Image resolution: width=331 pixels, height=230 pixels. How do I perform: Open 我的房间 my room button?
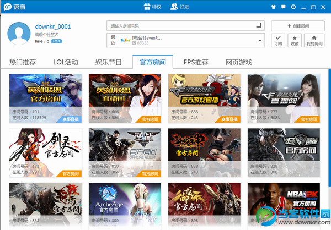(314, 40)
